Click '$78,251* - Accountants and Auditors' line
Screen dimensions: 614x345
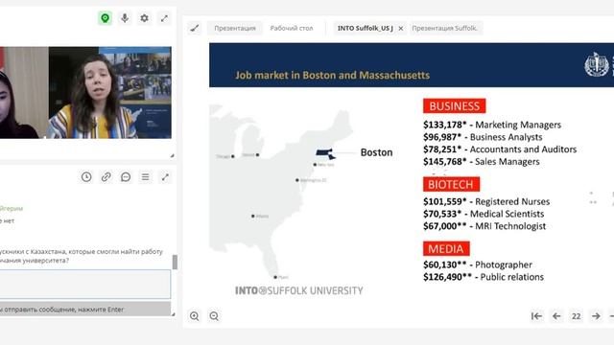point(500,149)
